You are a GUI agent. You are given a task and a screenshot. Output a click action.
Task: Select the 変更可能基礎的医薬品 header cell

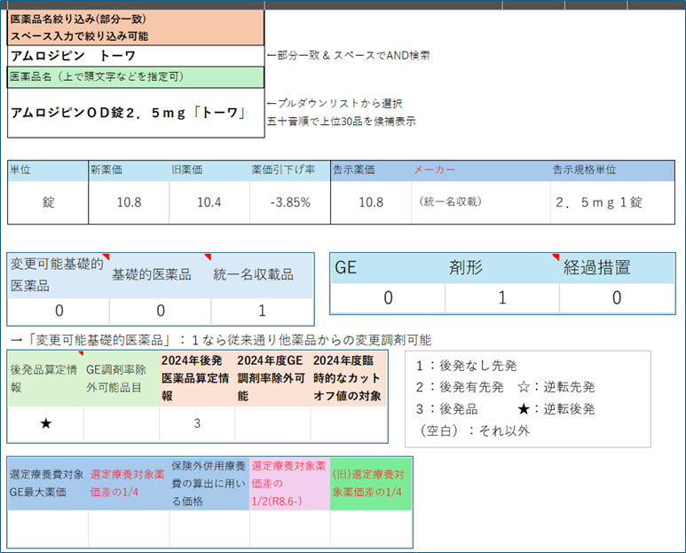[59, 276]
